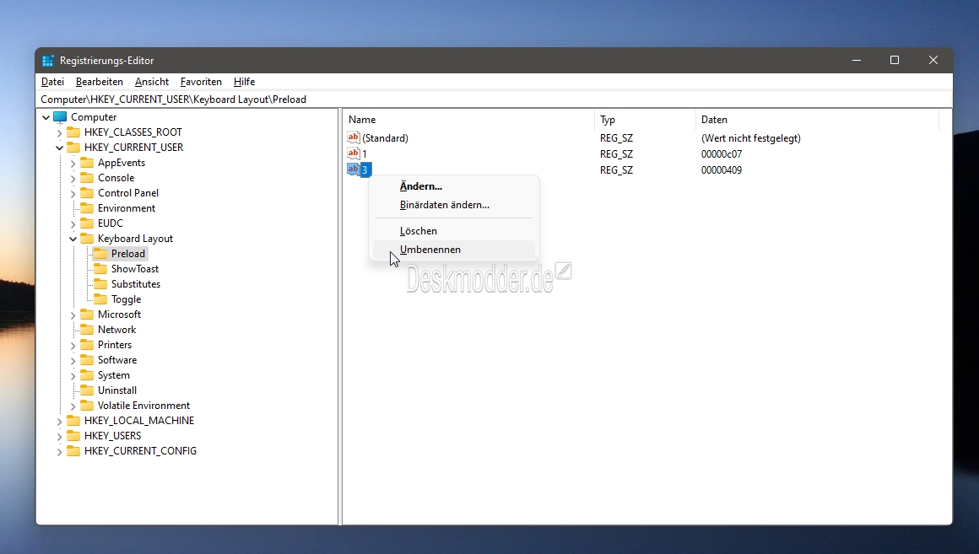The image size is (979, 554).
Task: Click the registry path address bar
Action: pos(494,100)
